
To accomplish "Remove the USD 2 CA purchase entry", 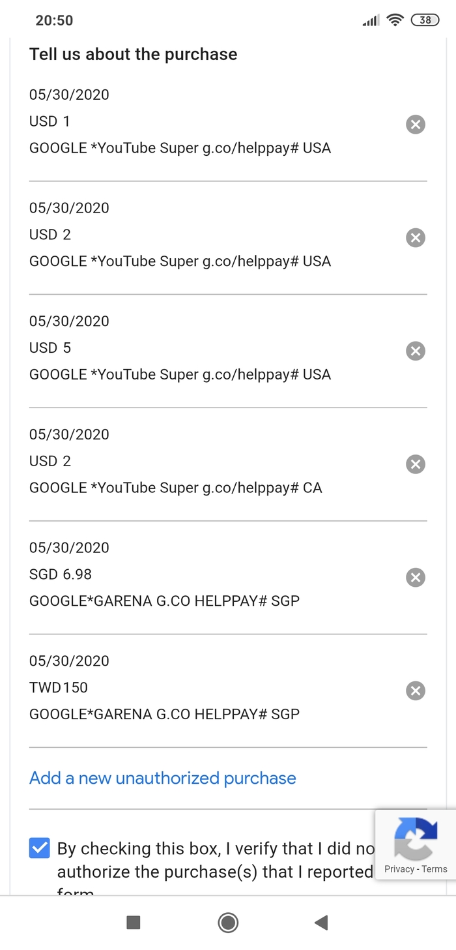I will pyautogui.click(x=416, y=464).
